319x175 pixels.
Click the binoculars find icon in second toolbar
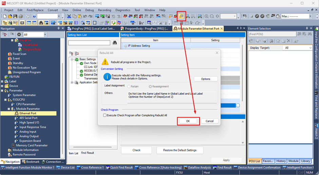tap(41, 23)
